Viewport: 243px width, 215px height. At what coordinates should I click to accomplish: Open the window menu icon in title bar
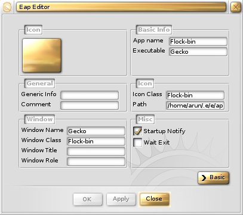point(7,7)
